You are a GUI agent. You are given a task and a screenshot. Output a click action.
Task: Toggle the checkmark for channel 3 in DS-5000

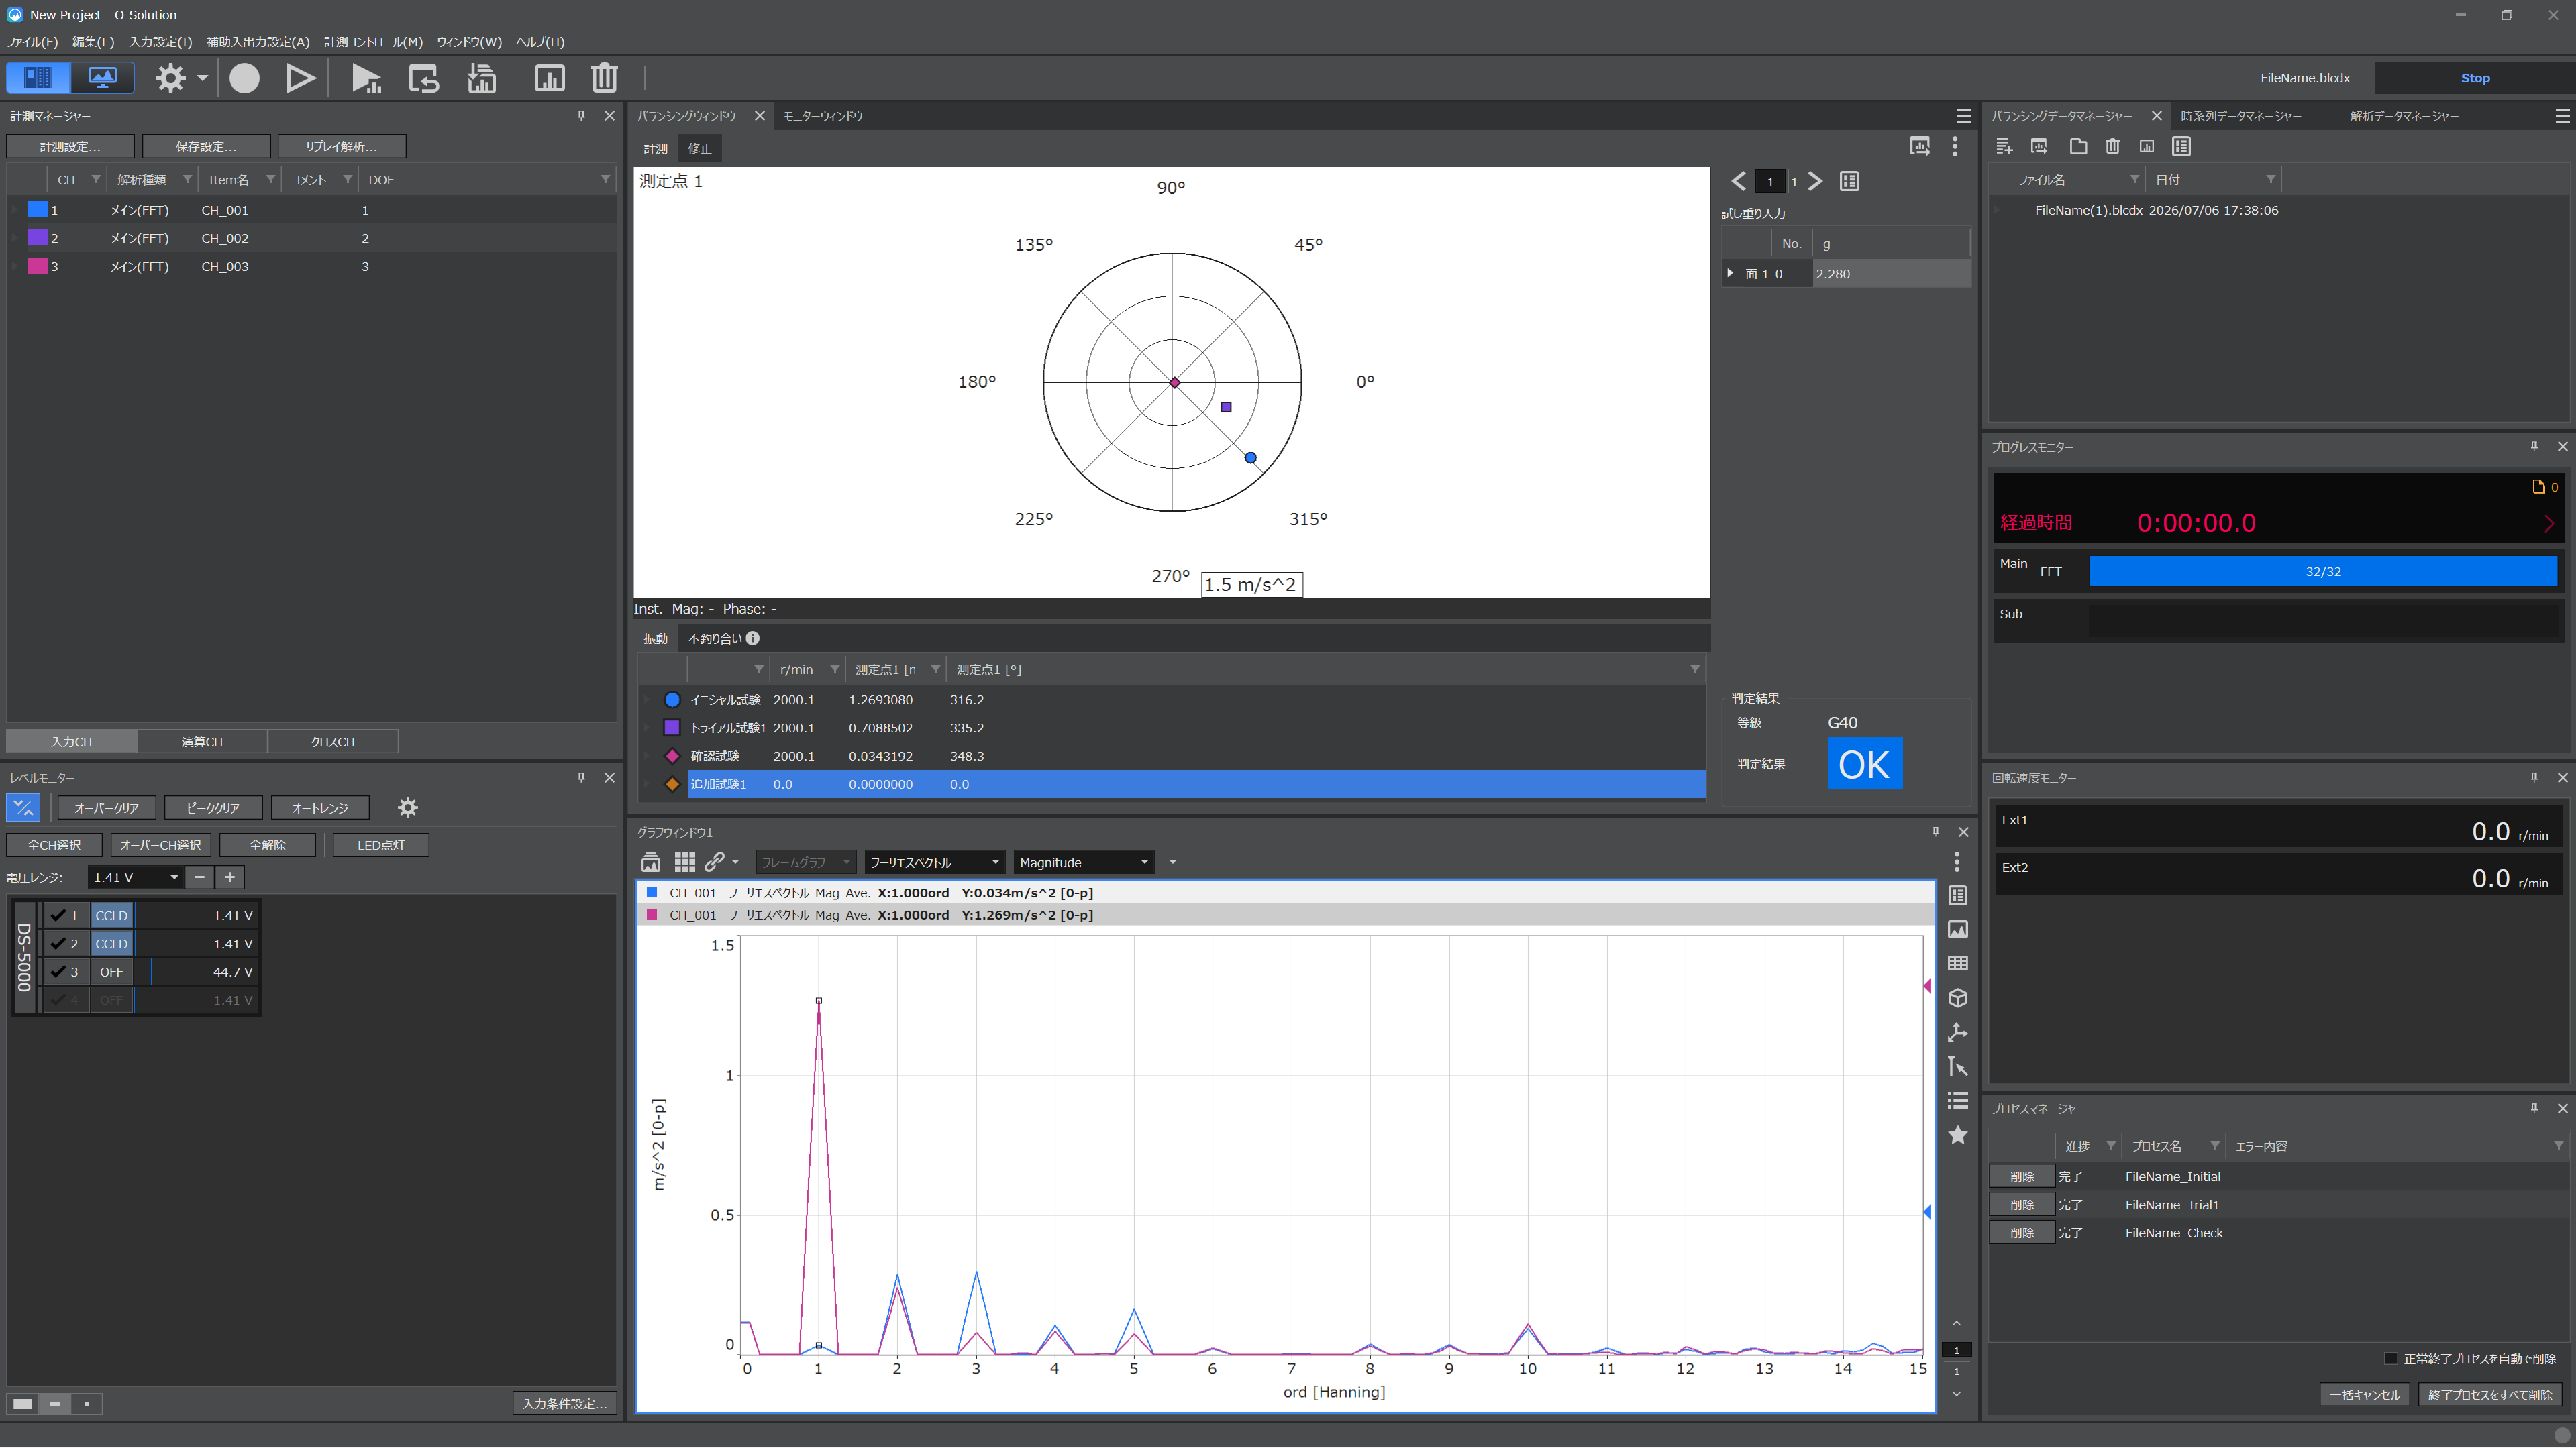58,971
